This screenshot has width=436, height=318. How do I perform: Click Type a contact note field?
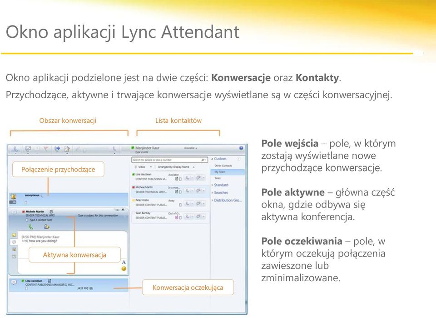point(40,220)
